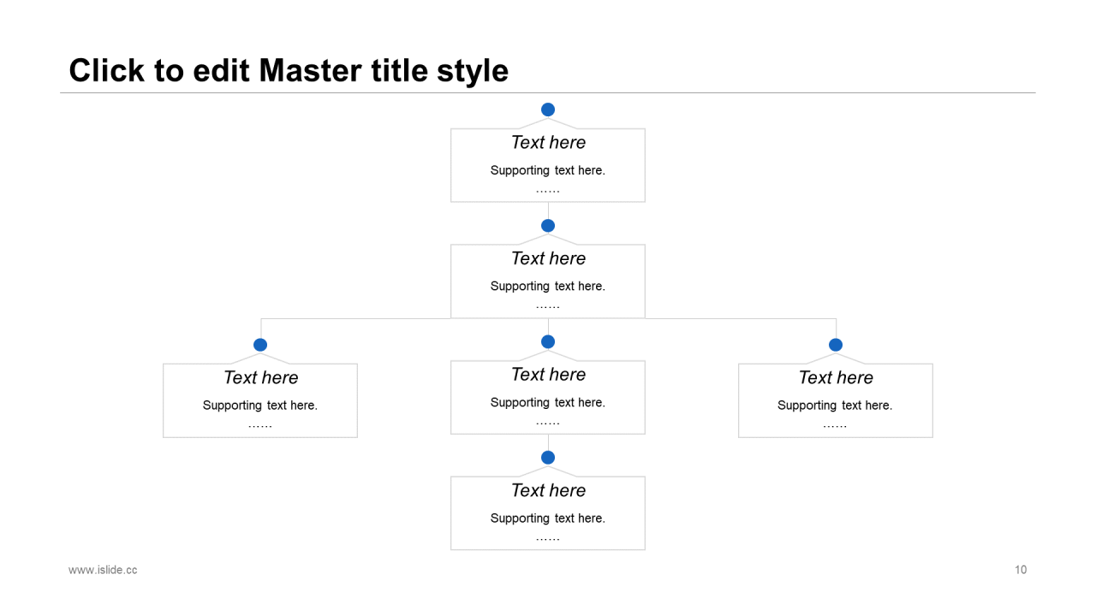This screenshot has height=616, width=1096.
Task: Click 'Supporting text here.' in the second-level box
Action: [548, 287]
